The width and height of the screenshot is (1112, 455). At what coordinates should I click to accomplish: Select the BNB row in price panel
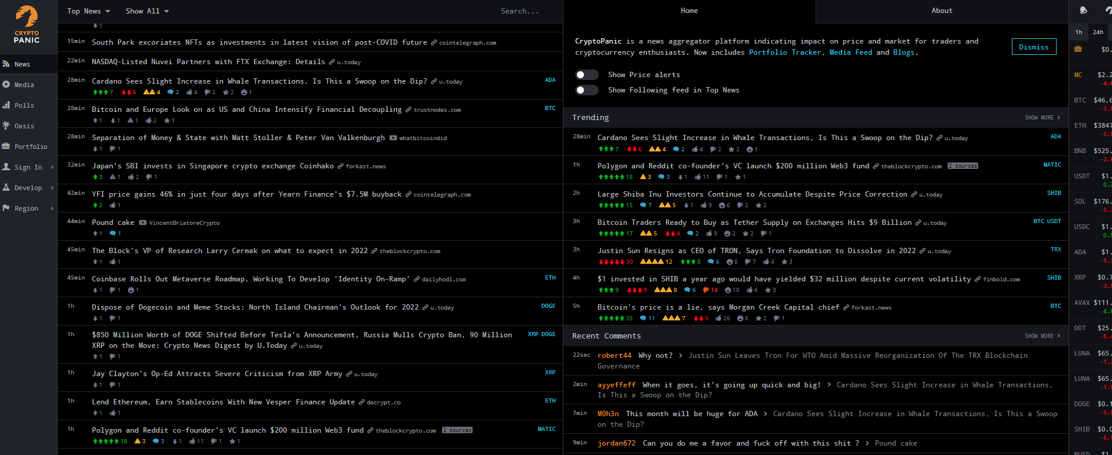1091,155
